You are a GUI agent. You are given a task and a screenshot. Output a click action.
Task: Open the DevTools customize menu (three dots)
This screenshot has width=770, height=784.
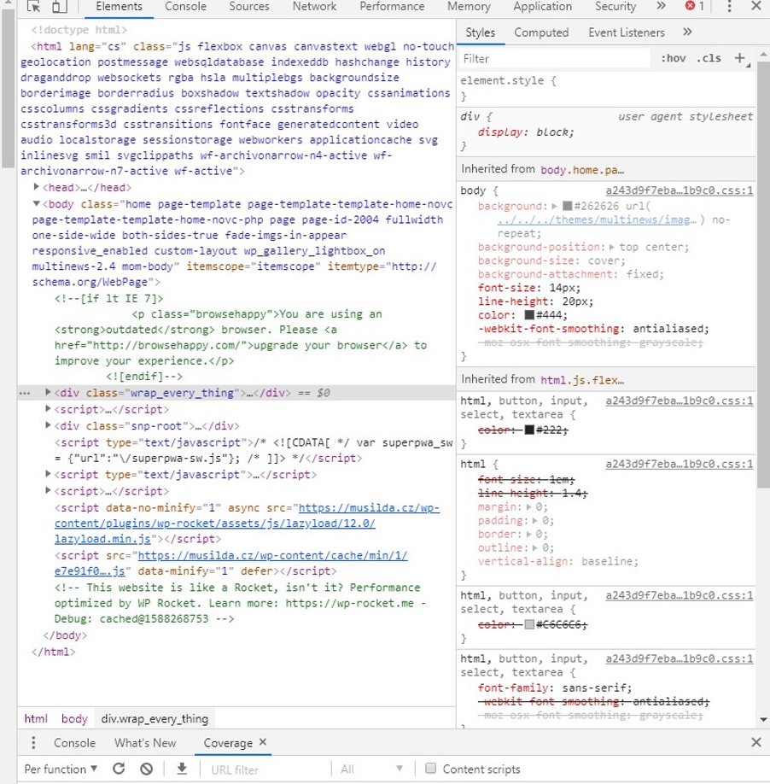[729, 7]
